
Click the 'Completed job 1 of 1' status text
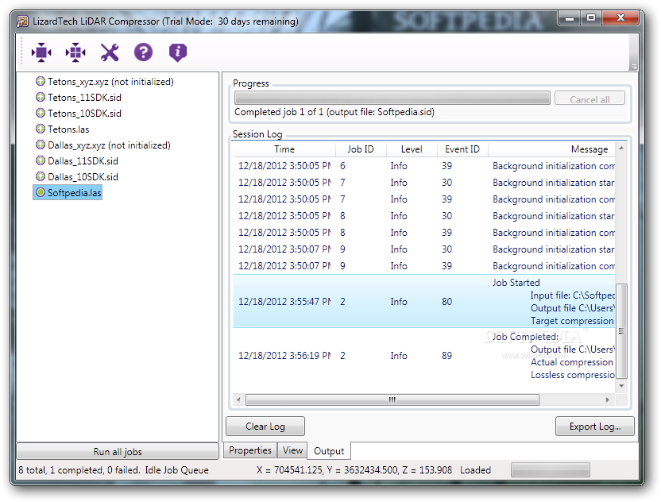334,112
